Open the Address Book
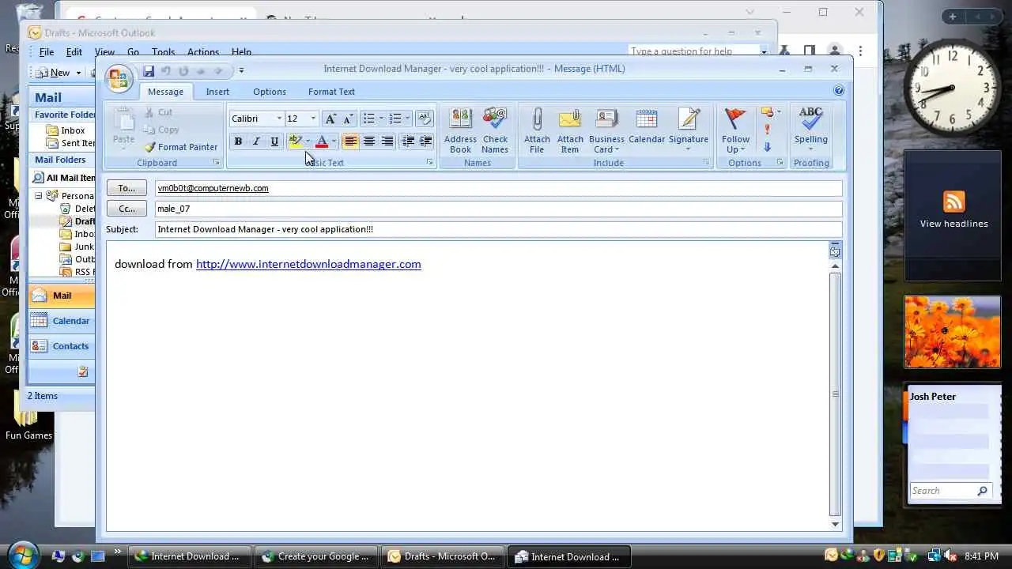 coord(460,130)
